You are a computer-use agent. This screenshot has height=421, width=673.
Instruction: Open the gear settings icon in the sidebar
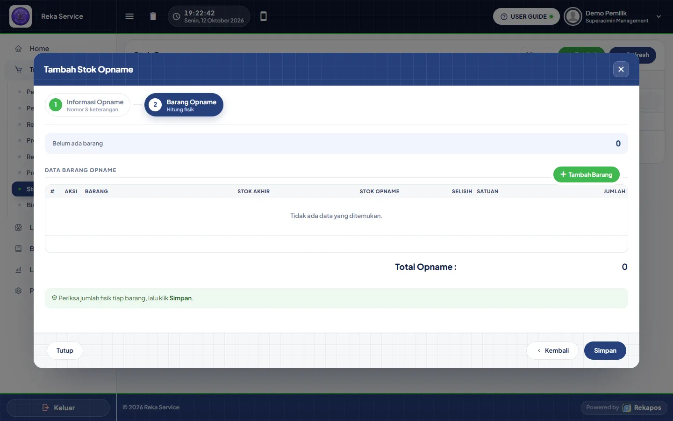pyautogui.click(x=19, y=291)
